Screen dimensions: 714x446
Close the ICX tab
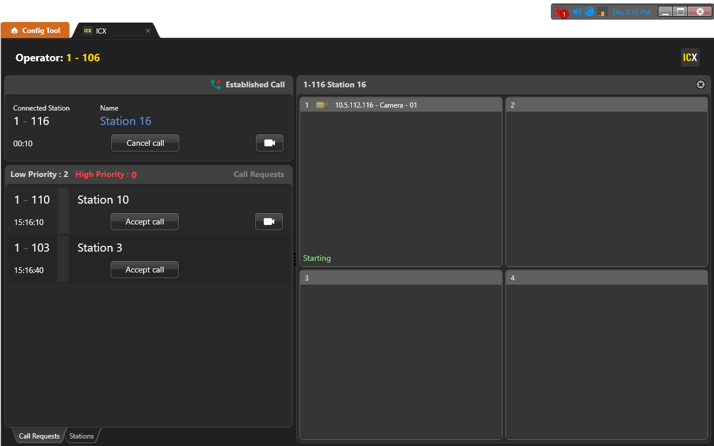[148, 31]
